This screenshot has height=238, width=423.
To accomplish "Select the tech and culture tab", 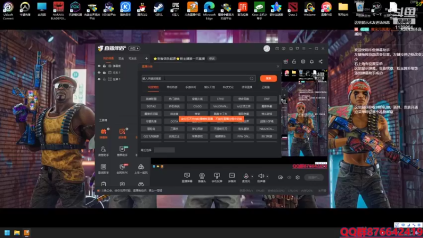I will coord(228,87).
